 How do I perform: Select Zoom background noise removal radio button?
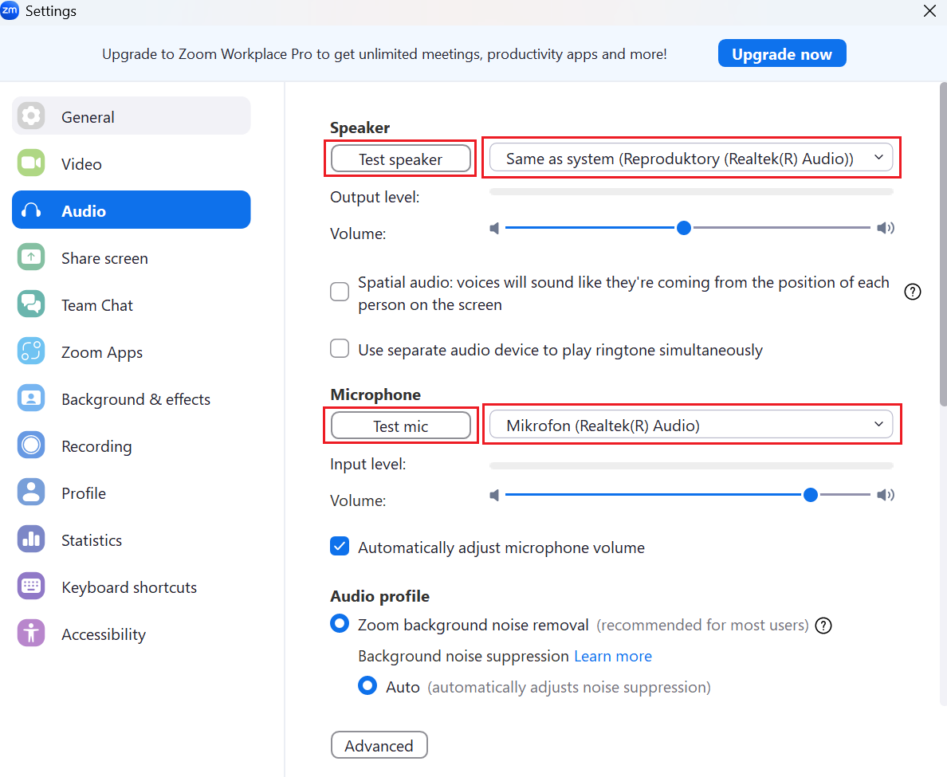pyautogui.click(x=340, y=624)
